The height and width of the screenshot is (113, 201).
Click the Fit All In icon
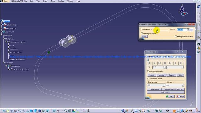(8, 111)
